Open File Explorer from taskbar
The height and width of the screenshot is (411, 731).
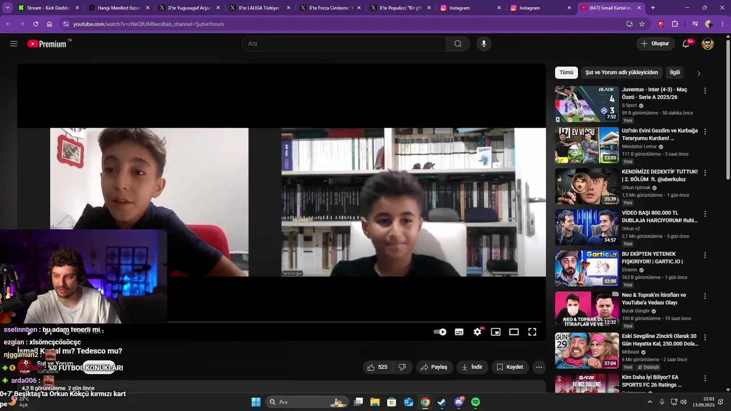point(375,402)
